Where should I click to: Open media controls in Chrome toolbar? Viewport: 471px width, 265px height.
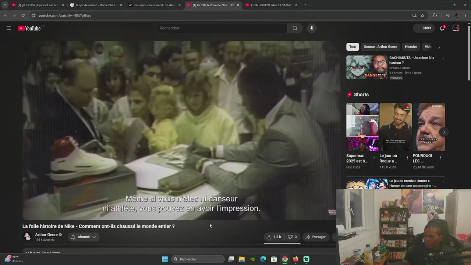click(x=448, y=15)
